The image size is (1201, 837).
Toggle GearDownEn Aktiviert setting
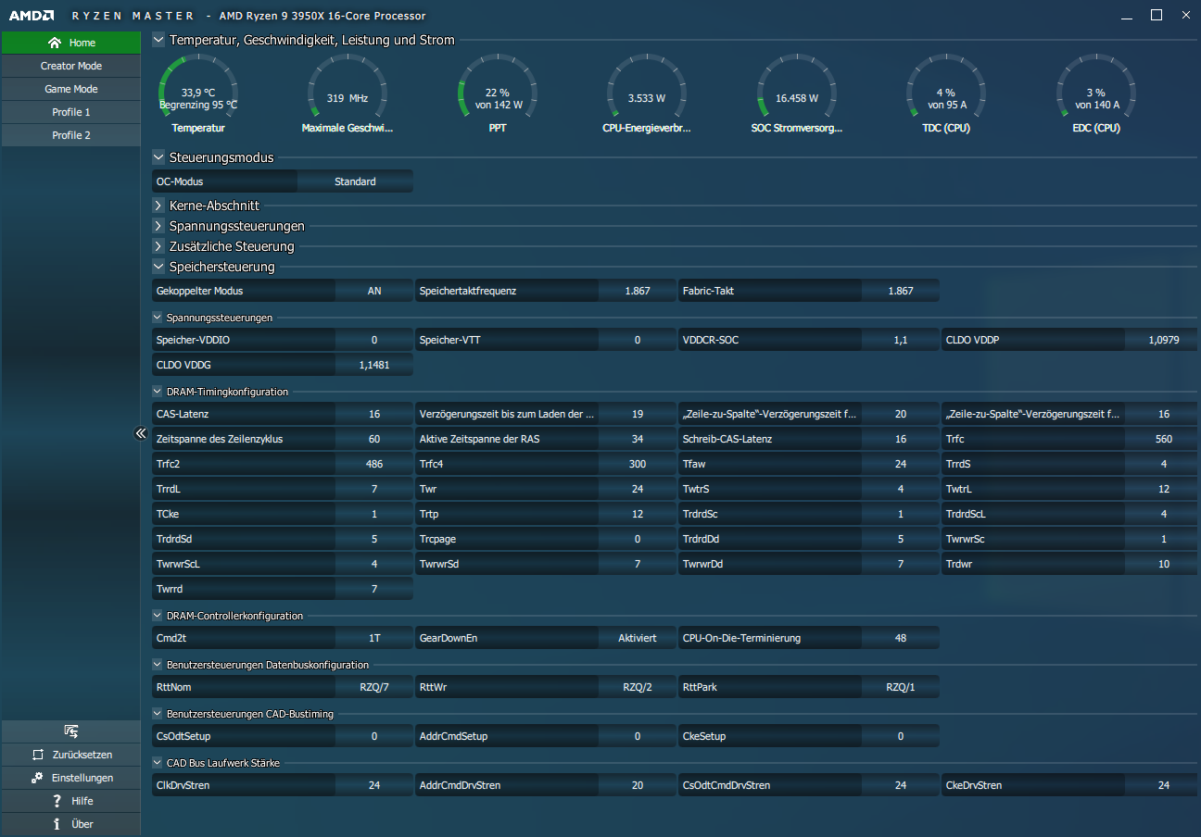(x=638, y=638)
